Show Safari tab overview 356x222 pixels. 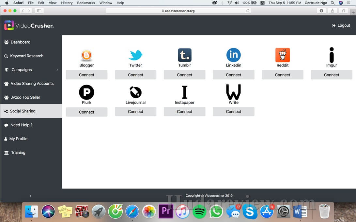point(344,11)
